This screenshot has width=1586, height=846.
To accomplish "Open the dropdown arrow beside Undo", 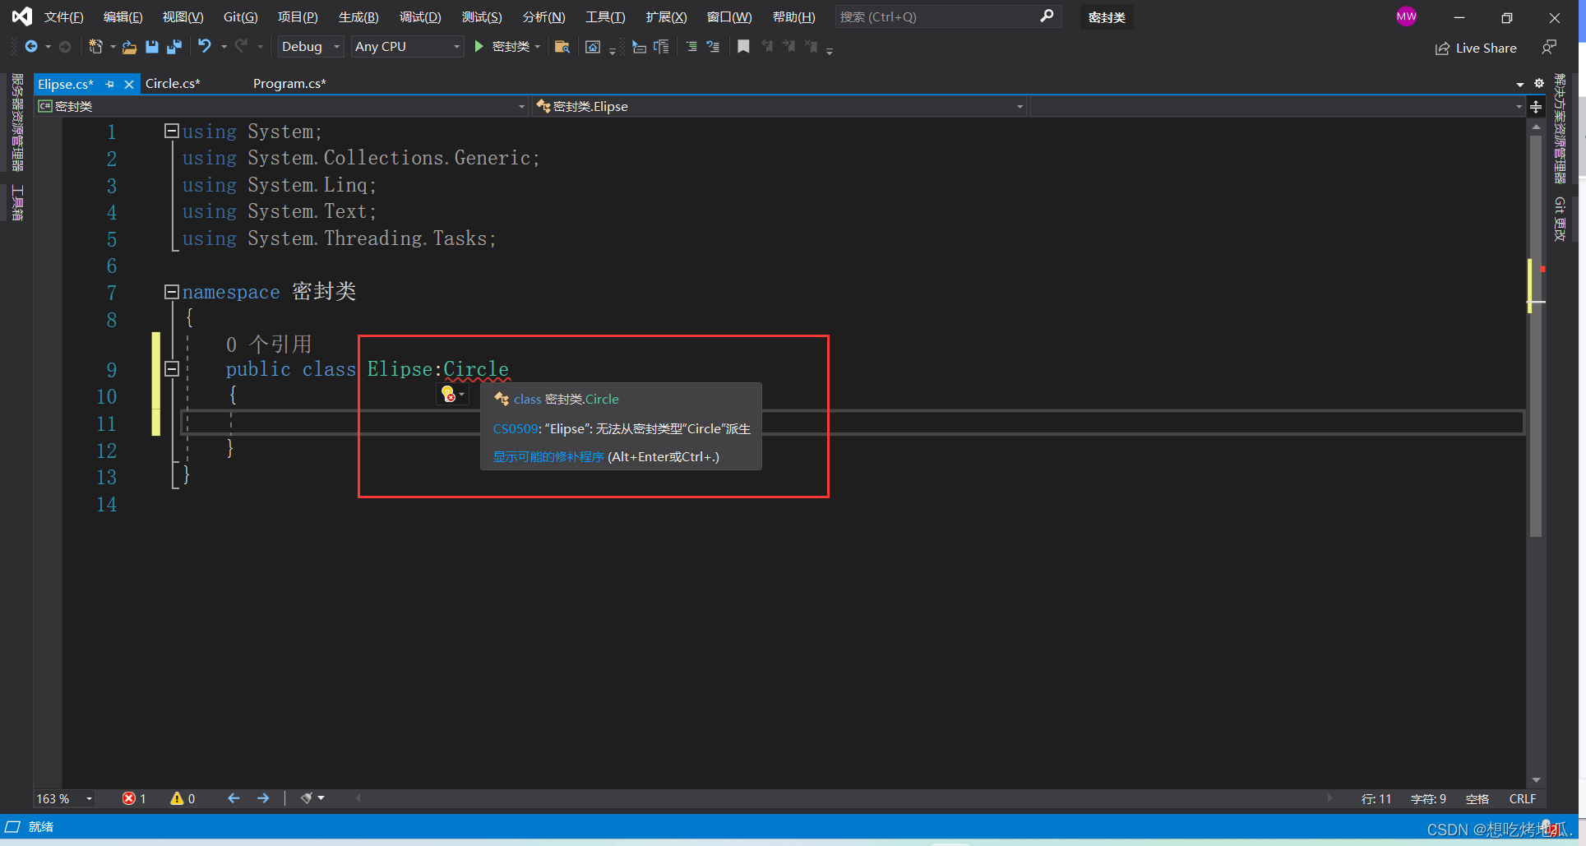I will [x=224, y=47].
